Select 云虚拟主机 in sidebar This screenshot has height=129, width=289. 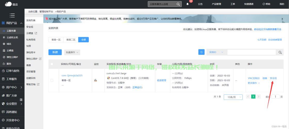[12, 37]
